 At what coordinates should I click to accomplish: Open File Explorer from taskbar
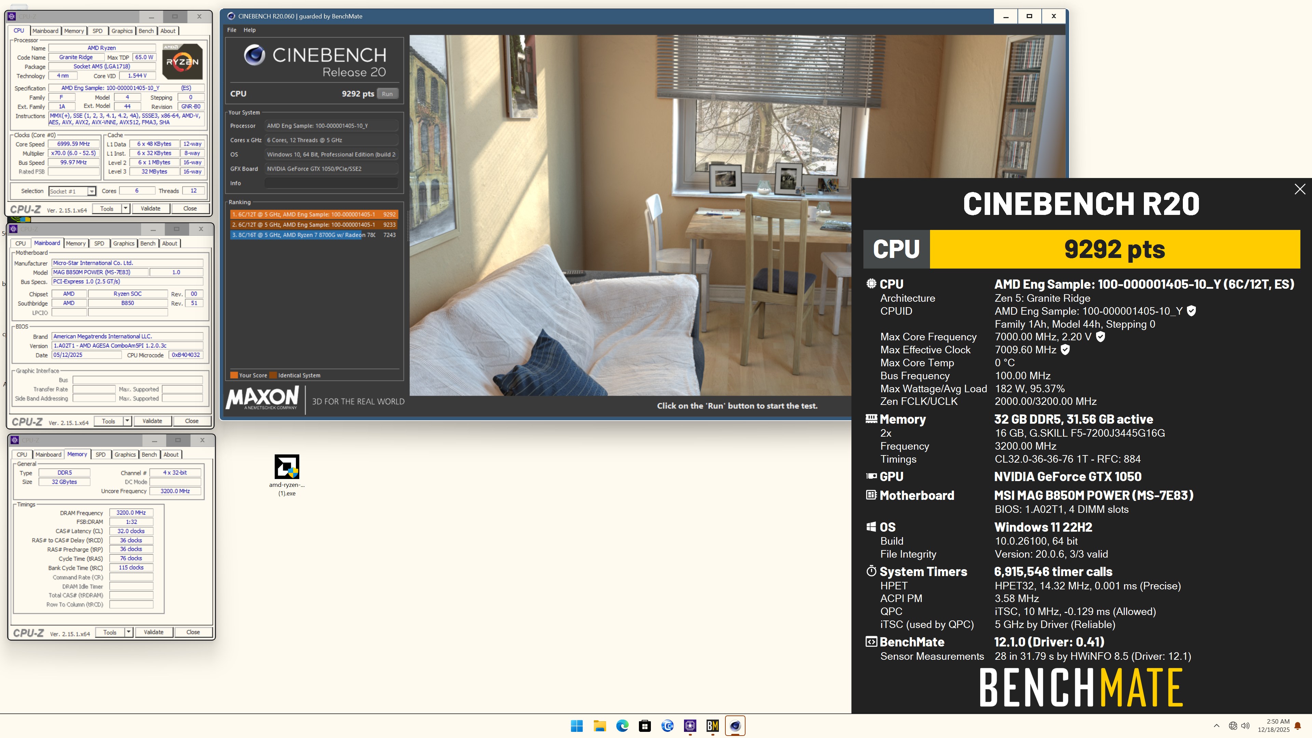pos(600,726)
